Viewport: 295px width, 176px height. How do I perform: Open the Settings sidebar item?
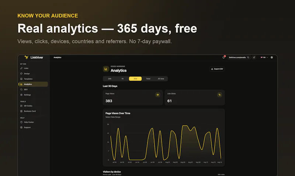[33, 95]
